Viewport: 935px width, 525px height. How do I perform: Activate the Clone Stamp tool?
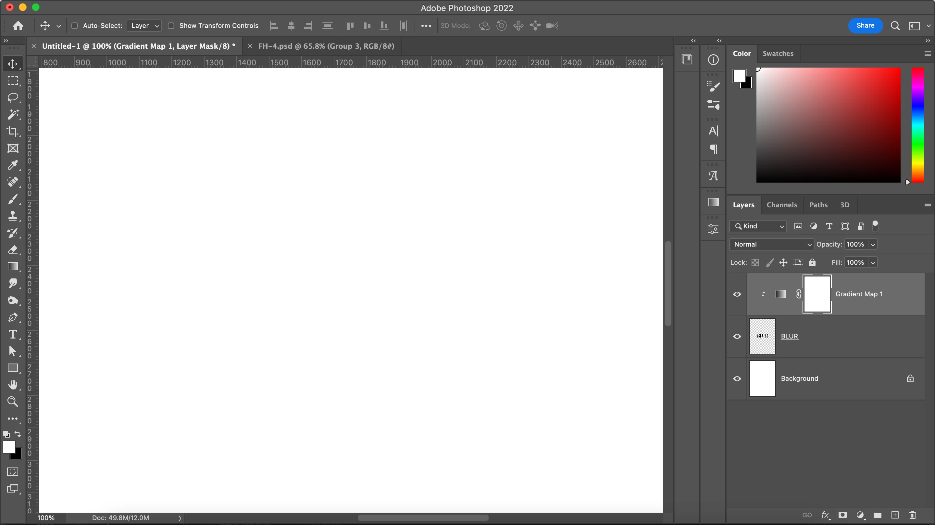point(13,216)
